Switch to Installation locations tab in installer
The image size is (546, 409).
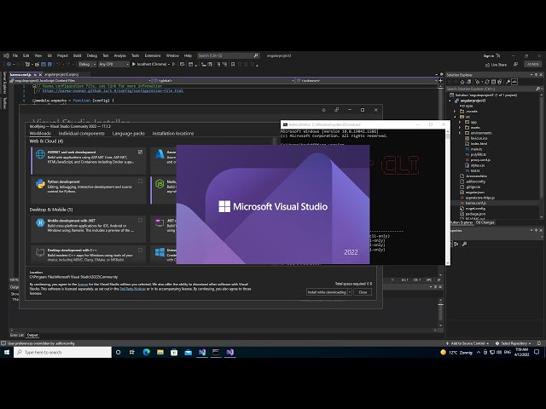tap(173, 134)
